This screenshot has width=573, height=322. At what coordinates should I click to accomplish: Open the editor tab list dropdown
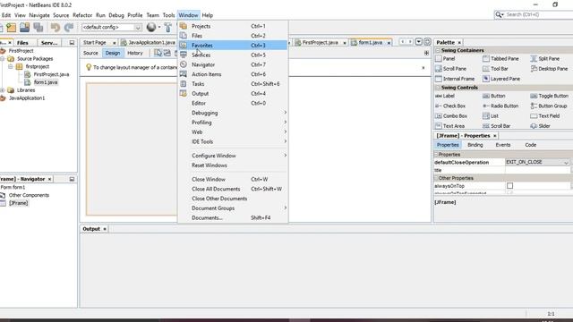point(419,42)
